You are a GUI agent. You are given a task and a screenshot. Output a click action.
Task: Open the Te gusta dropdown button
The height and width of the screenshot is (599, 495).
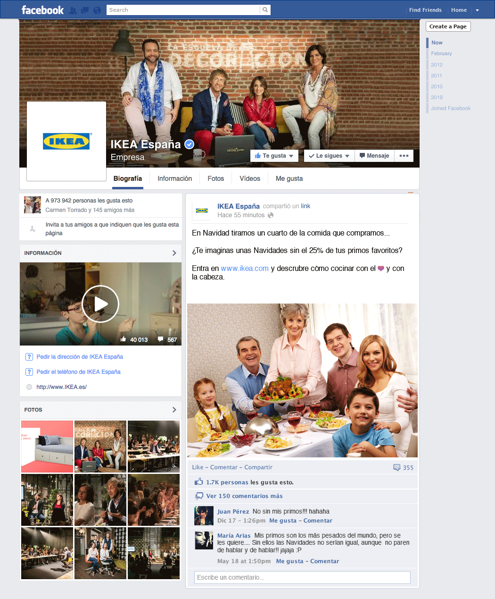(x=274, y=156)
